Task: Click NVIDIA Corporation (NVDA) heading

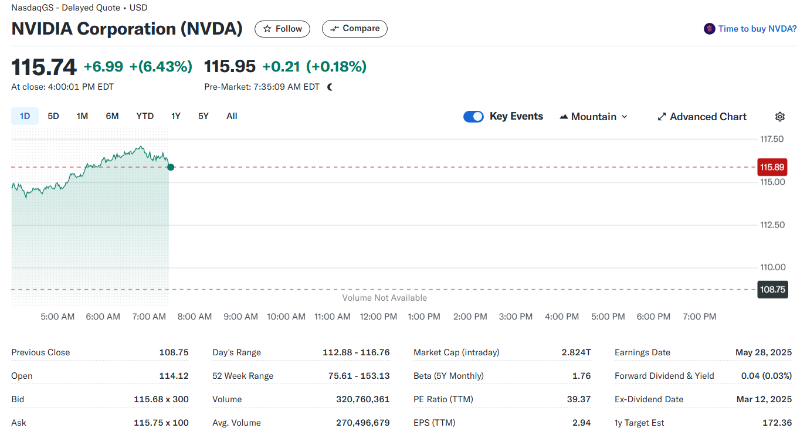Action: [127, 29]
